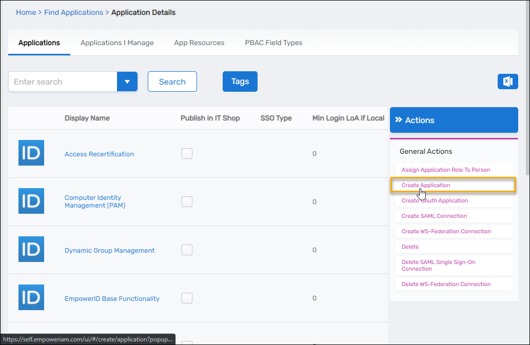
Task: Open the search filter dropdown arrow
Action: point(127,81)
